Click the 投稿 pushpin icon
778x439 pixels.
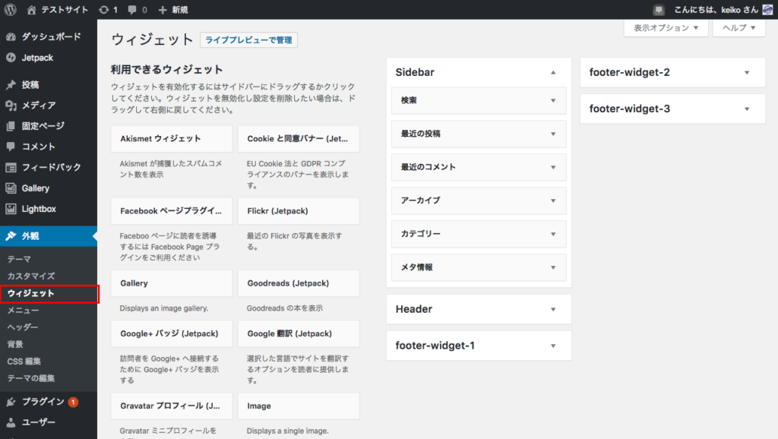[x=11, y=85]
